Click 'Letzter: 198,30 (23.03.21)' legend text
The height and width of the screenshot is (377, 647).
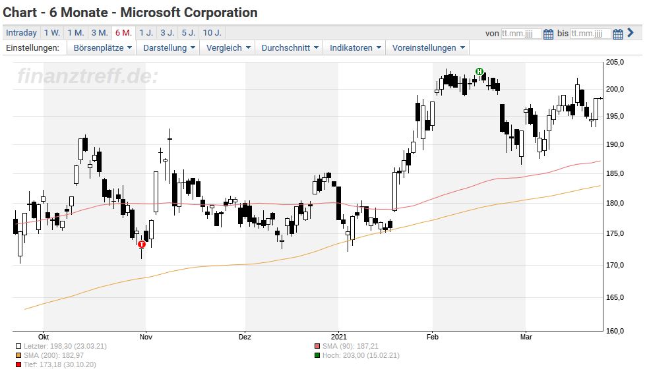65,347
